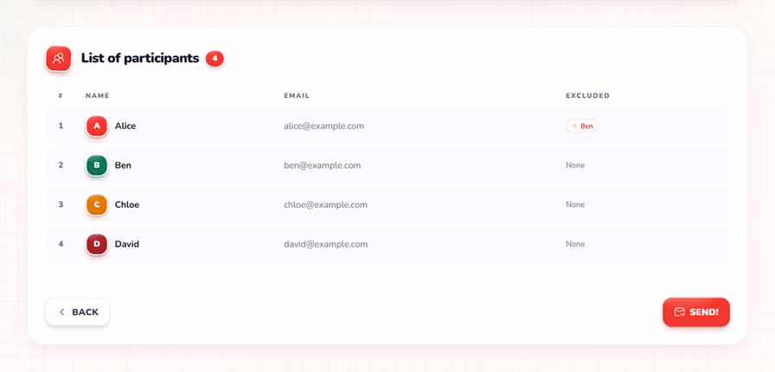
Task: Click the email chloe@example.com
Action: pyautogui.click(x=325, y=205)
